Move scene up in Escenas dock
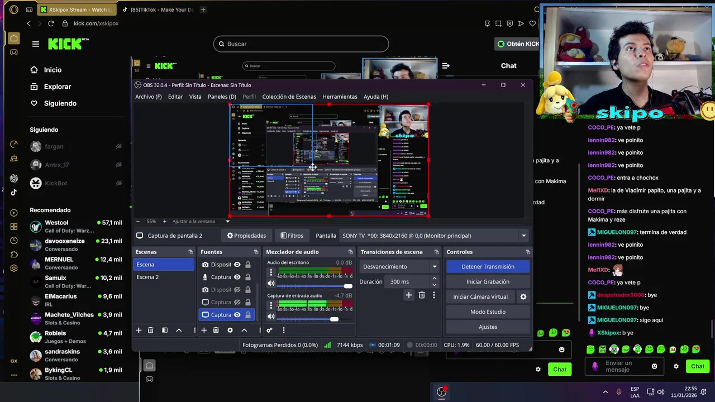 click(179, 331)
